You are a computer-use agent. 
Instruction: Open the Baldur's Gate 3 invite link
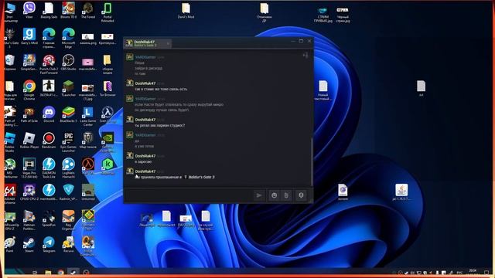point(201,177)
